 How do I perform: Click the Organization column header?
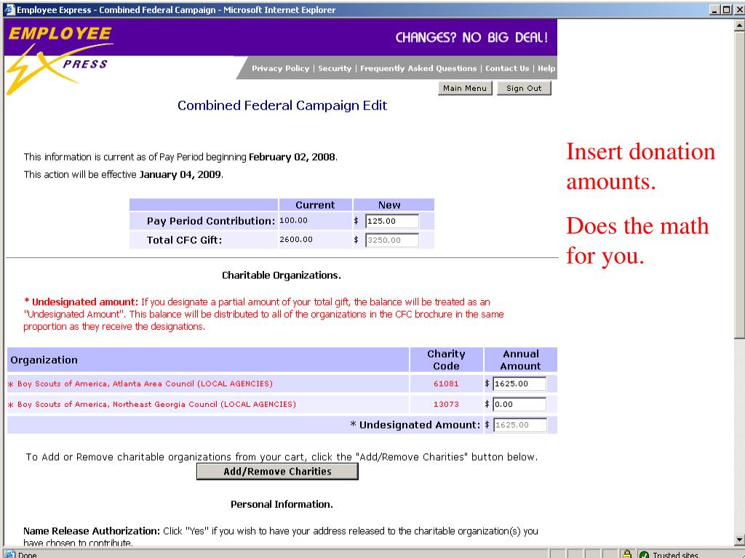(44, 360)
